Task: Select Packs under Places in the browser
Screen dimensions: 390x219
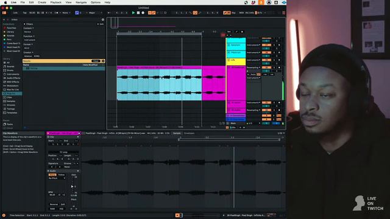Action: pyautogui.click(x=10, y=124)
